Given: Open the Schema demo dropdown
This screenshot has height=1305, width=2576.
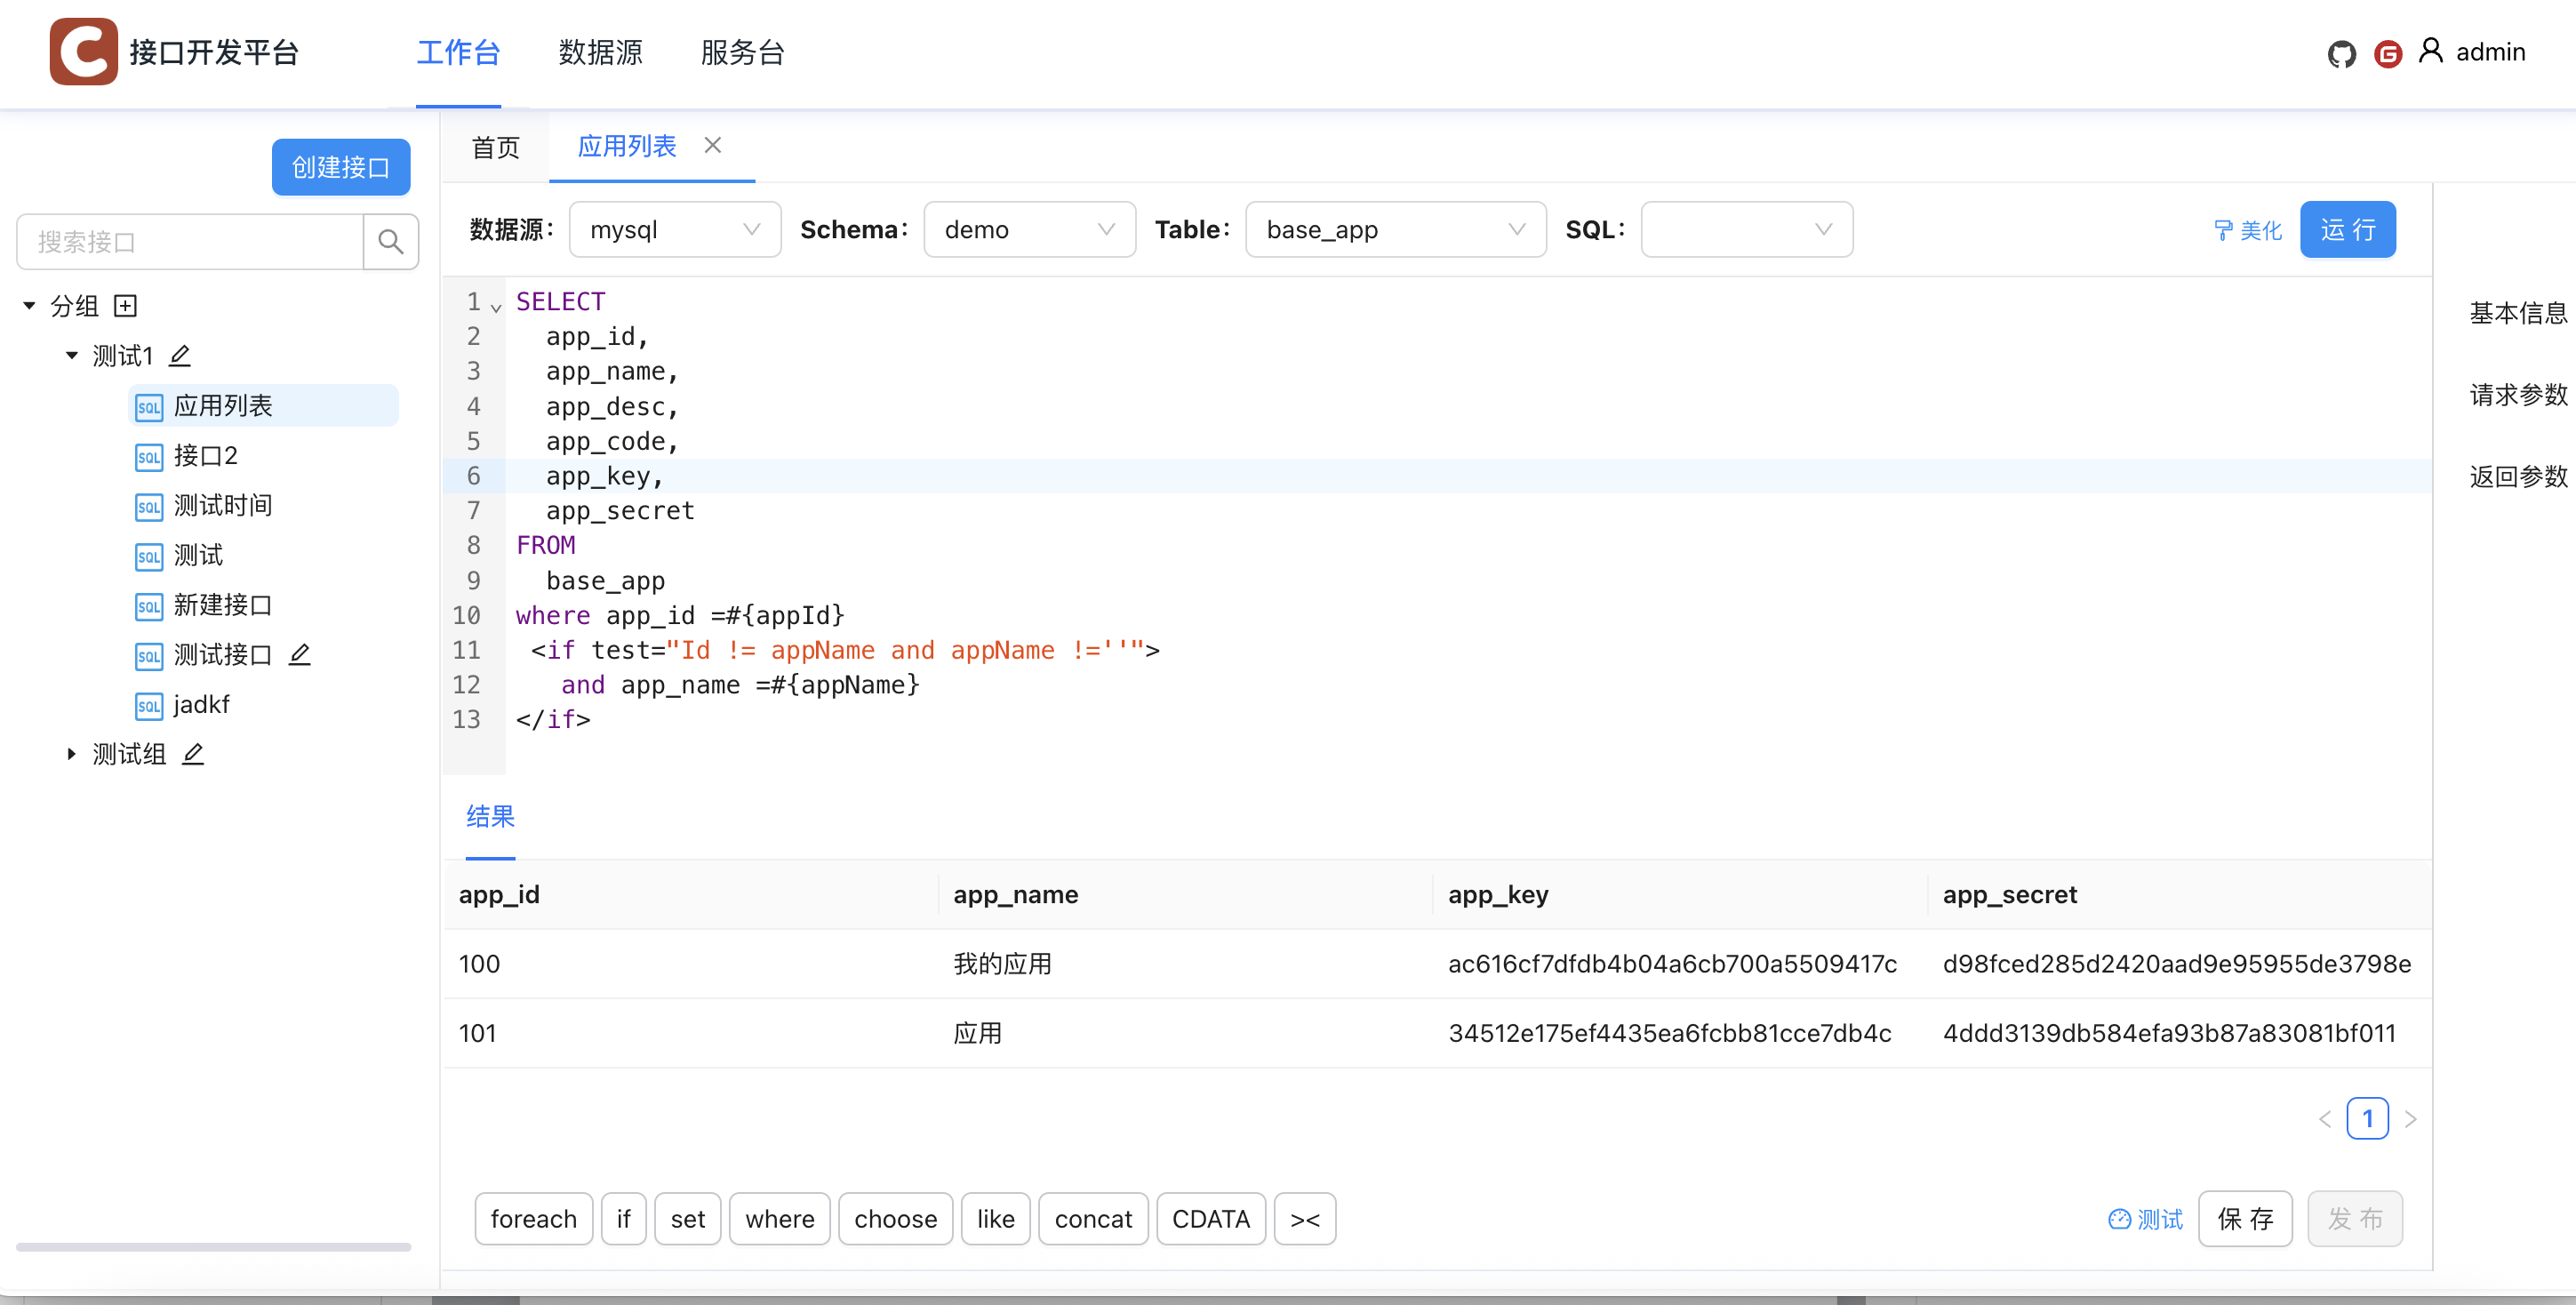Looking at the screenshot, I should 1029,230.
